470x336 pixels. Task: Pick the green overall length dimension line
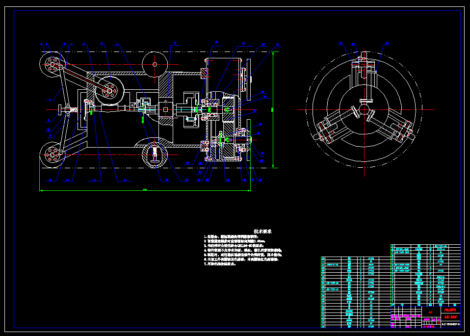(x=145, y=190)
